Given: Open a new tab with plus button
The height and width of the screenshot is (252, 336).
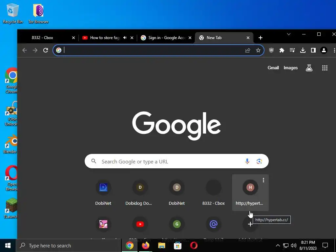Looking at the screenshot, I should click(x=260, y=38).
